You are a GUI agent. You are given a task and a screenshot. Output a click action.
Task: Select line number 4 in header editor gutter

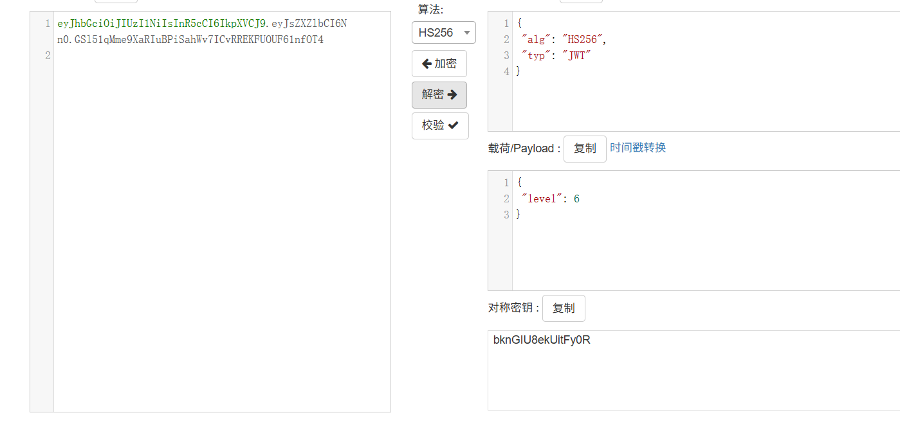(506, 71)
